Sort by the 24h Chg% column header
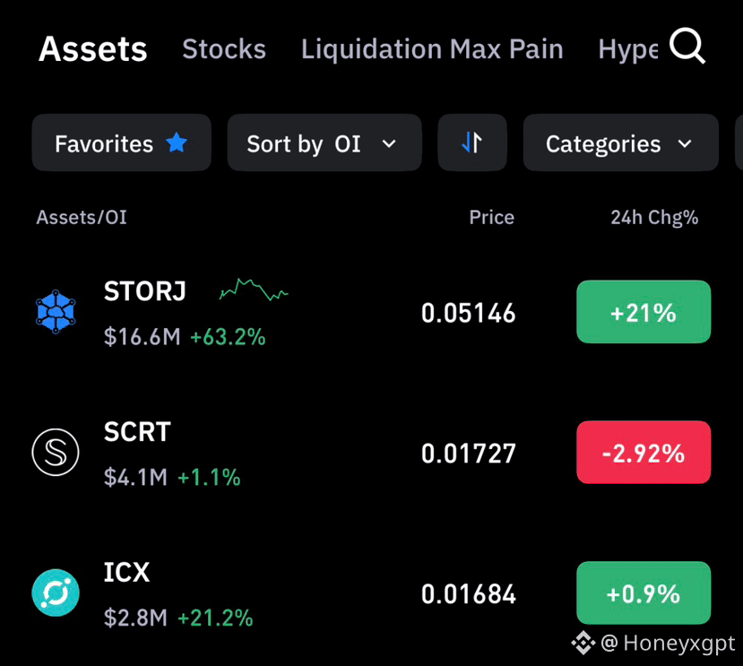 coord(654,218)
